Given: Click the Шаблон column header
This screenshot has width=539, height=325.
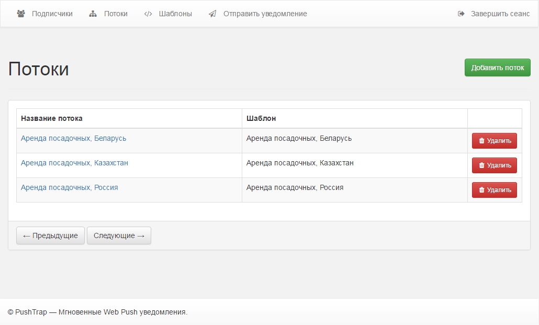Looking at the screenshot, I should coord(261,118).
